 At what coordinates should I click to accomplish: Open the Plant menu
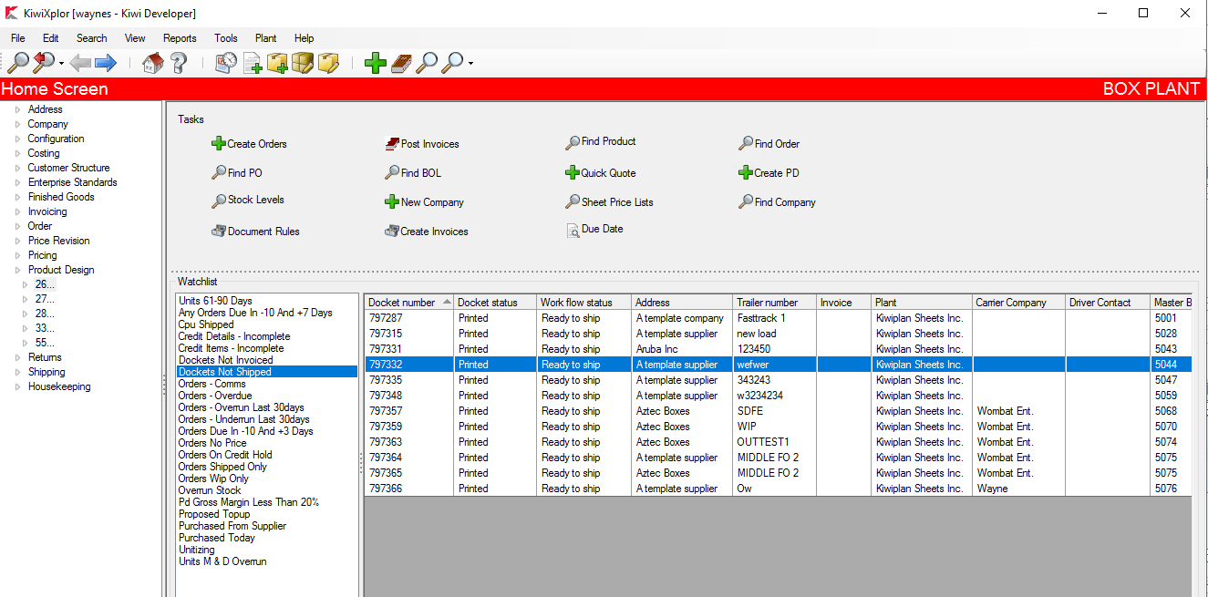(266, 38)
